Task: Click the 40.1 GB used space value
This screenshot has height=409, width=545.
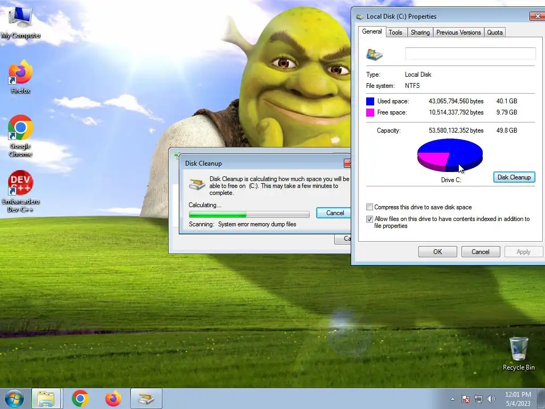Action: tap(507, 101)
